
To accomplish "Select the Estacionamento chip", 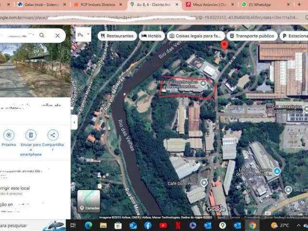I will point(294,36).
